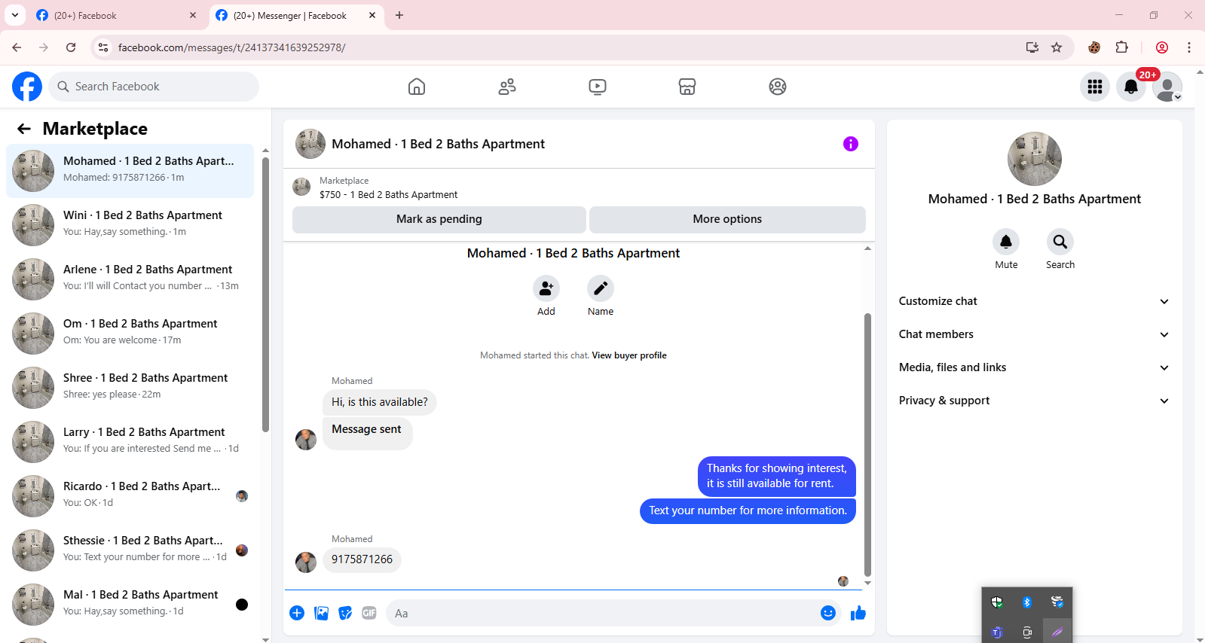Go back using the Marketplace back arrow
This screenshot has width=1205, height=643.
tap(24, 129)
